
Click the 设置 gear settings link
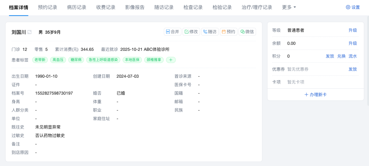pyautogui.click(x=353, y=7)
